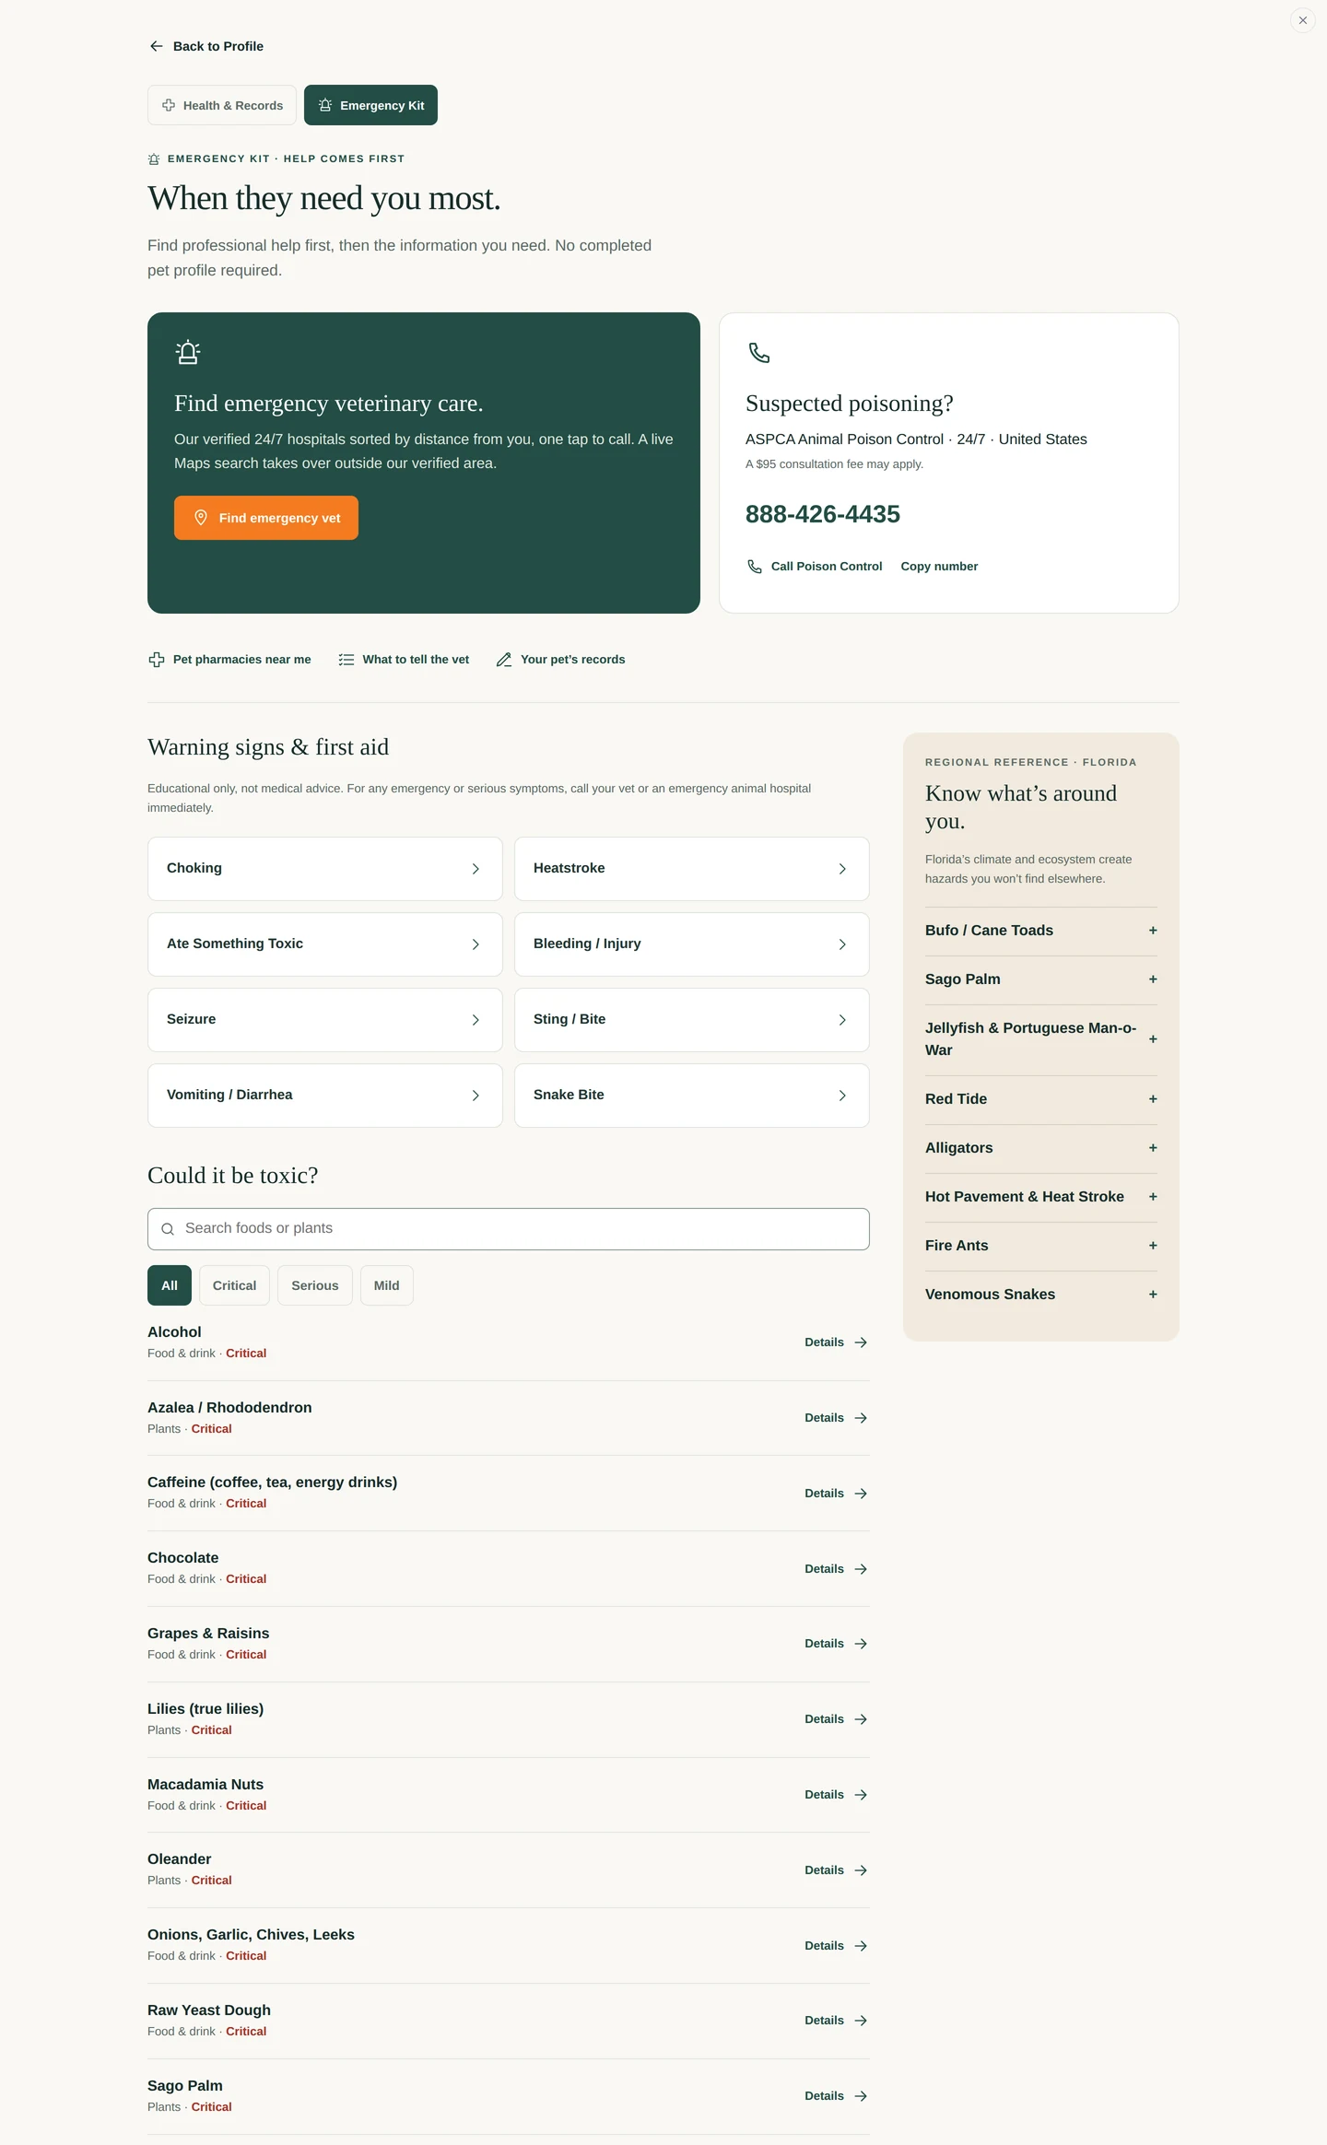Filter toxic list by Critical

point(234,1285)
